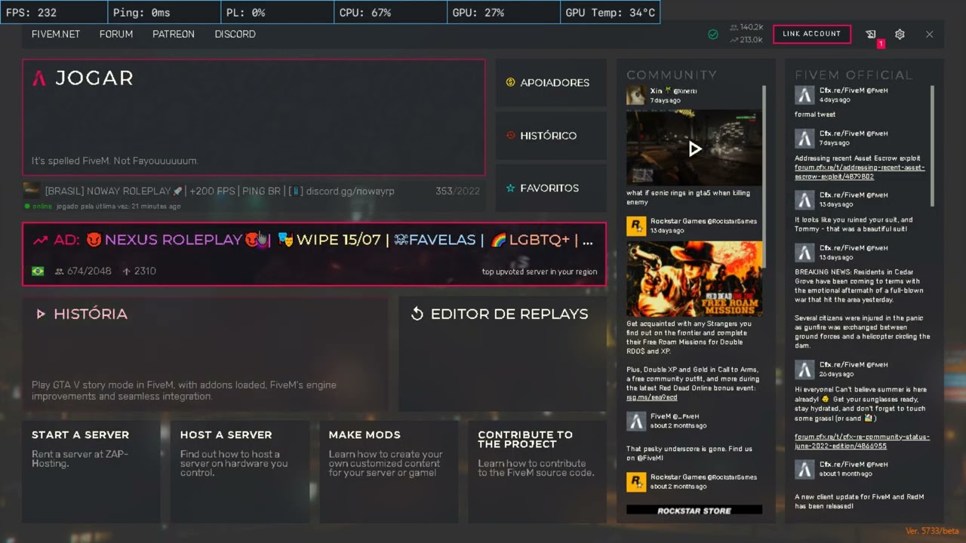The image size is (966, 543).
Task: Open the START A SERVER card
Action: tap(91, 471)
